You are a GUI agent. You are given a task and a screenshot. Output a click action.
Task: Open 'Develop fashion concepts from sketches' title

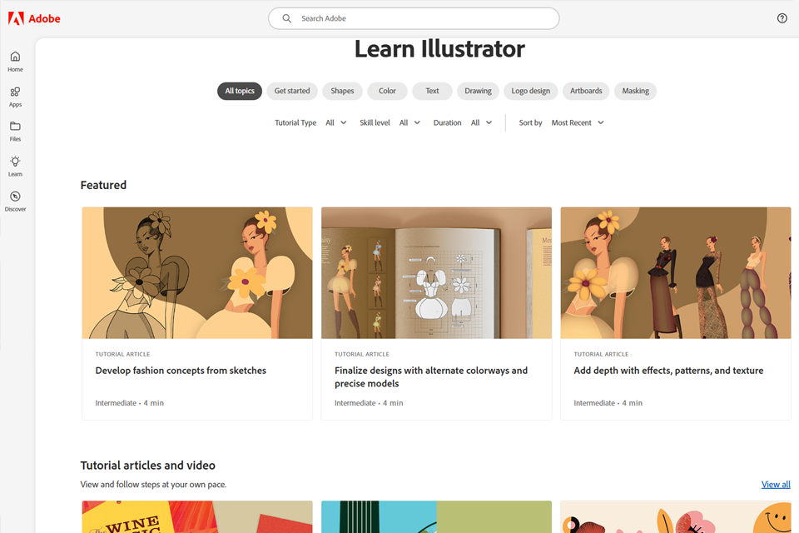pyautogui.click(x=181, y=371)
